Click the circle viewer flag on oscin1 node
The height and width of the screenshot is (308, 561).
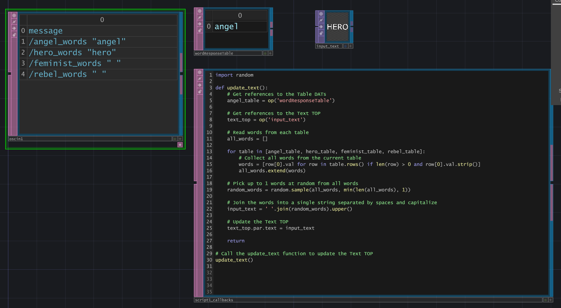(14, 16)
